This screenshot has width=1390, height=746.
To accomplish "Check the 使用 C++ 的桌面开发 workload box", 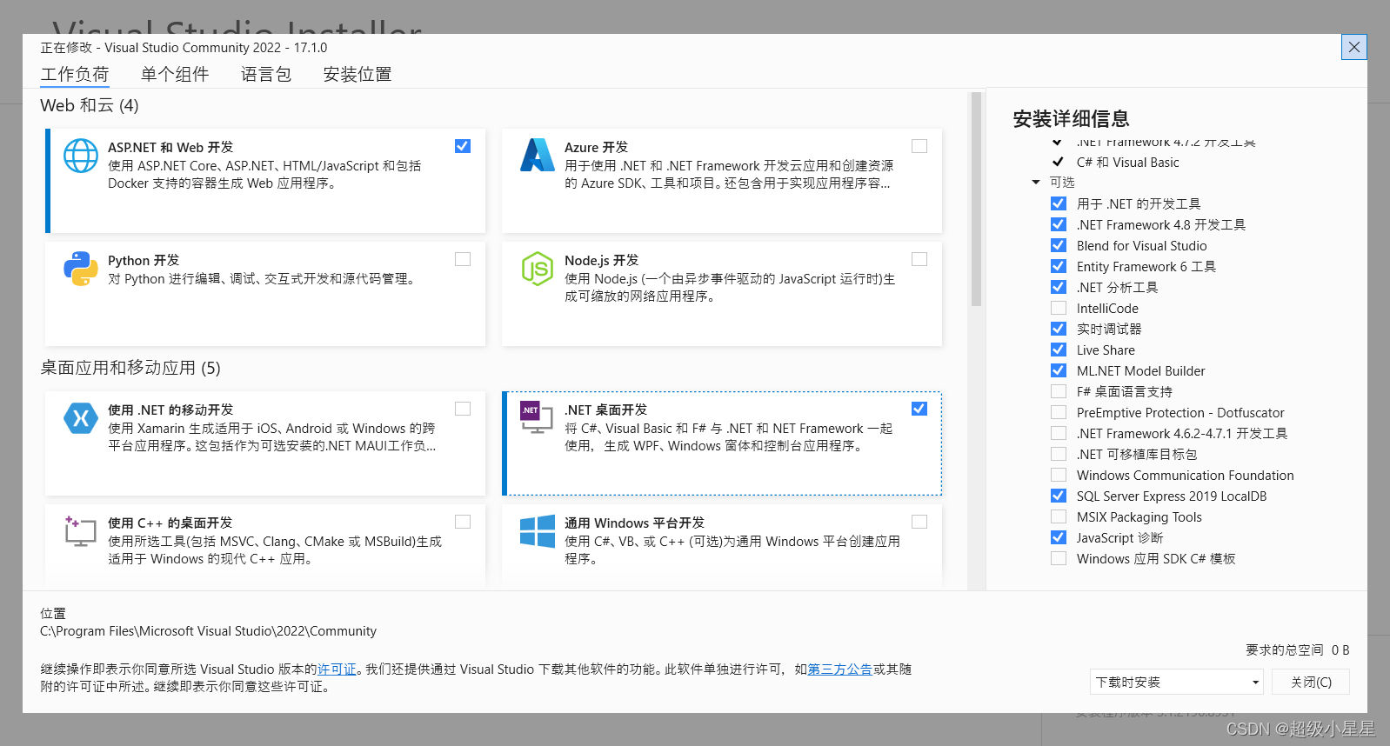I will tap(463, 522).
